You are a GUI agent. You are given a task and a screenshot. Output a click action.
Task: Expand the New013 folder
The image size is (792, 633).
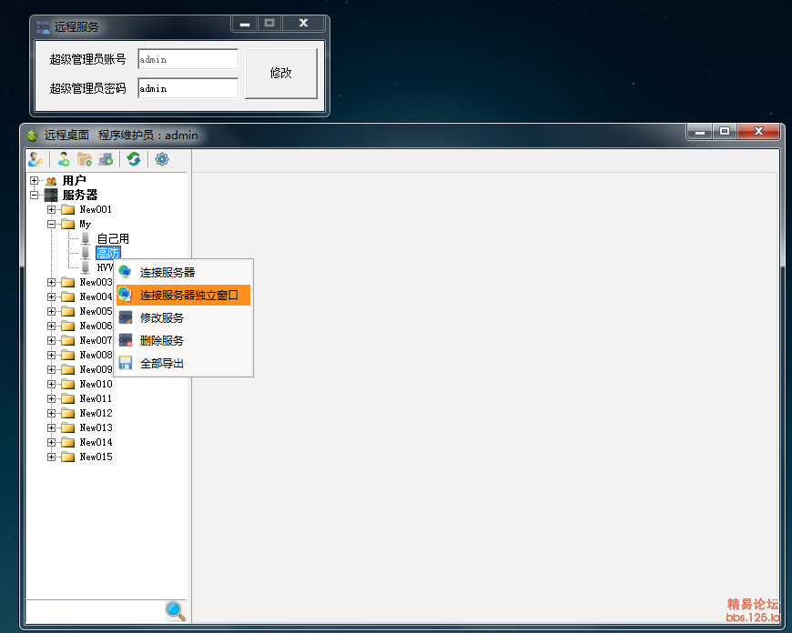pyautogui.click(x=52, y=427)
